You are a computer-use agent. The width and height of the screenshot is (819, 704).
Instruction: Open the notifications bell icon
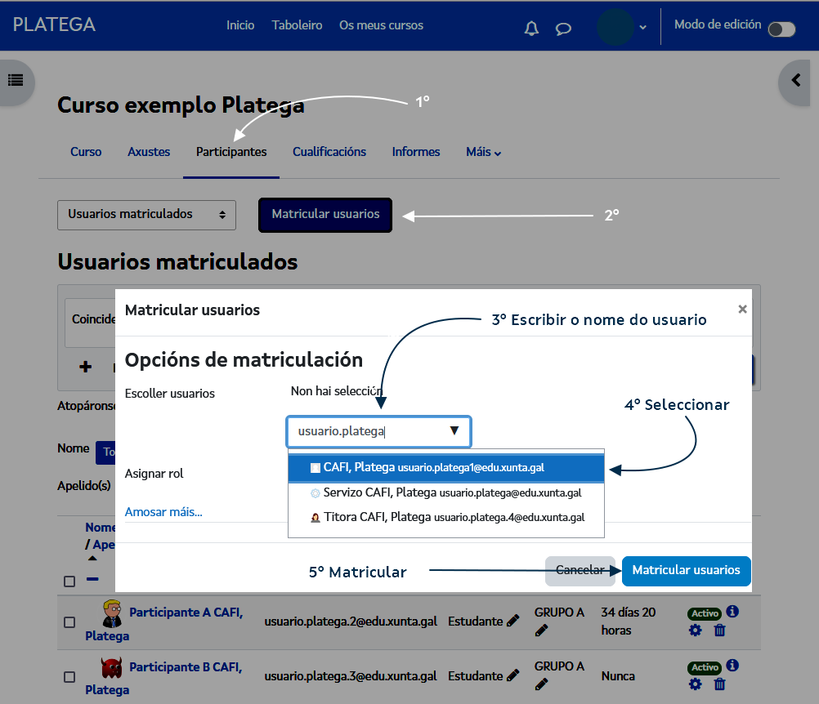531,28
